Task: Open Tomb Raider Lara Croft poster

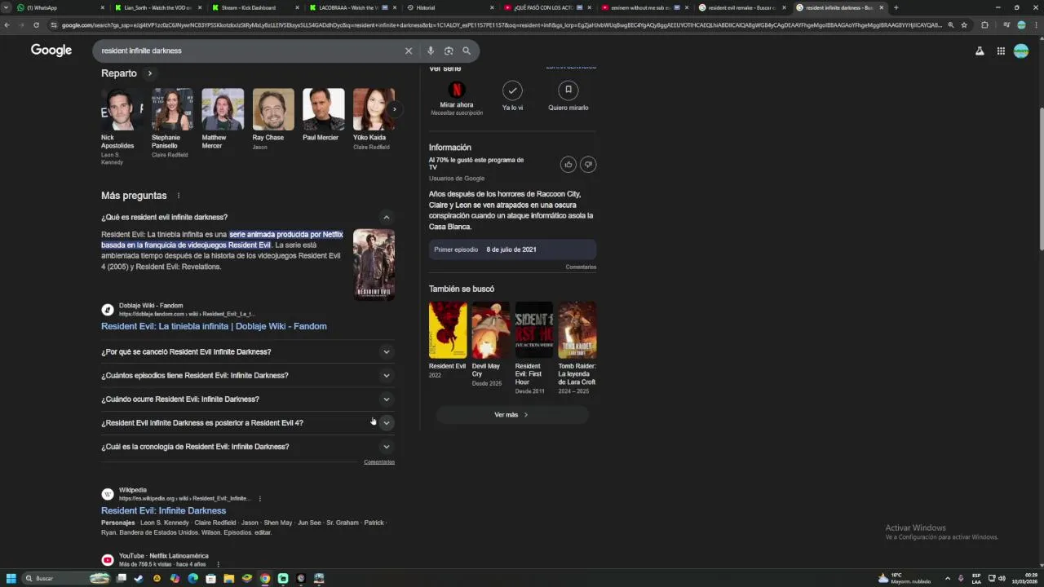Action: pyautogui.click(x=577, y=330)
